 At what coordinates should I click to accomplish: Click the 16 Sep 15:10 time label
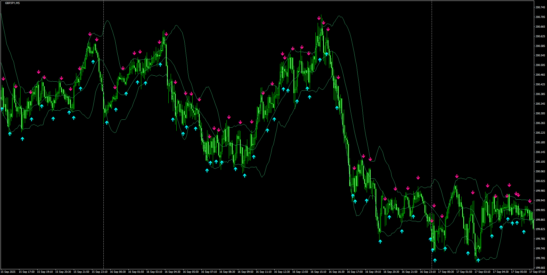pyautogui.click(x=318, y=272)
